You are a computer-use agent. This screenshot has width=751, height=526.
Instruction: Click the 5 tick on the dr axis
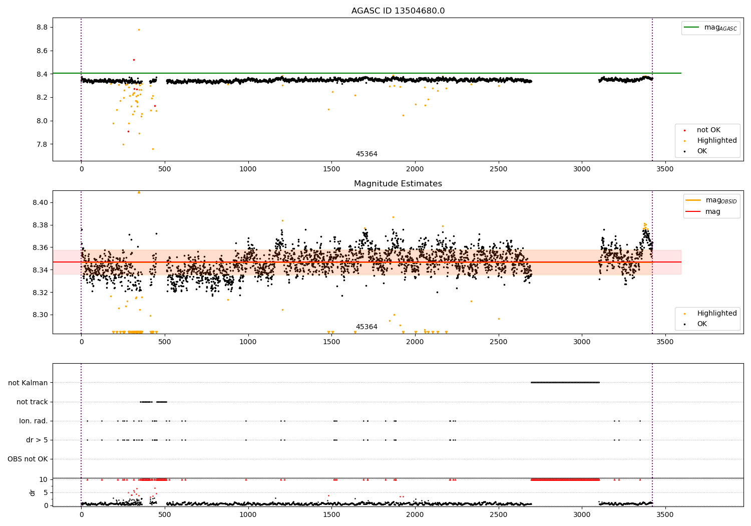pyautogui.click(x=46, y=493)
